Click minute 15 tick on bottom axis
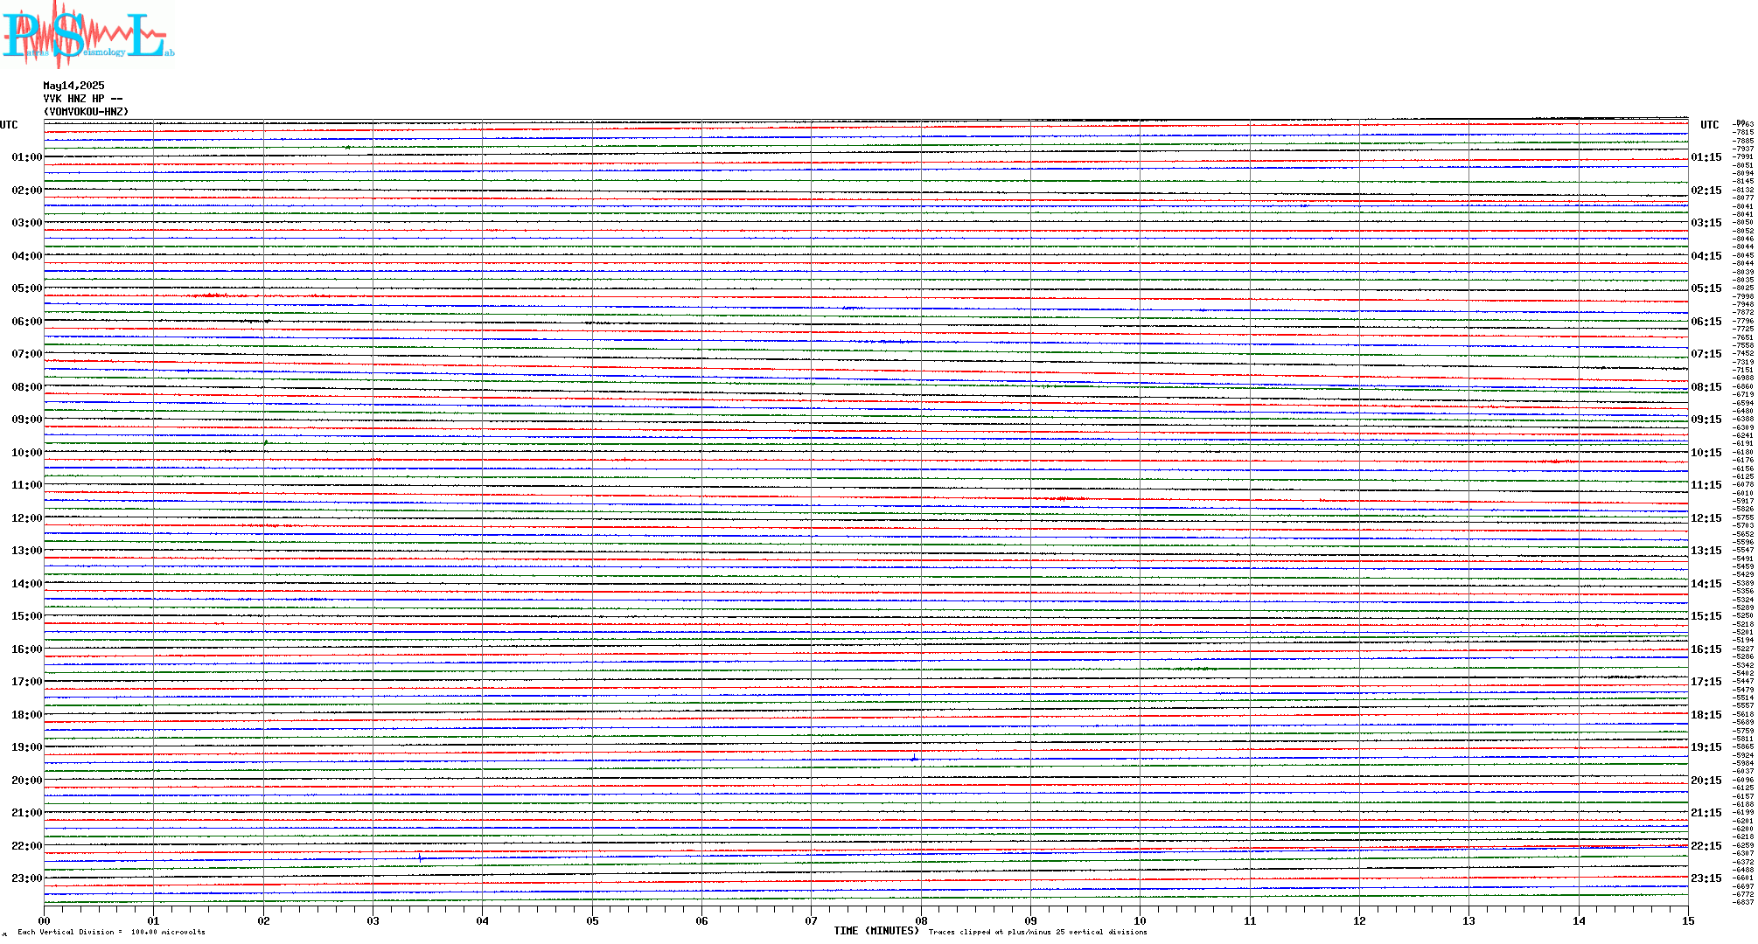The height and width of the screenshot is (944, 1758). pyautogui.click(x=1687, y=920)
